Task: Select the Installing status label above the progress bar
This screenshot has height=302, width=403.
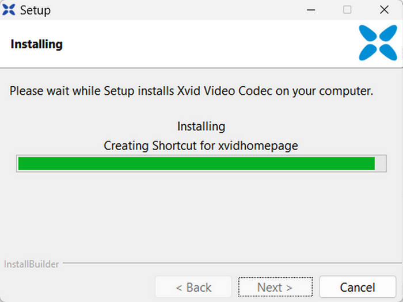Action: [201, 126]
